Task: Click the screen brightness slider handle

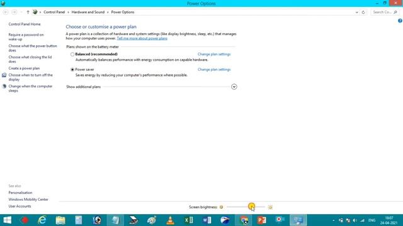Action: [x=251, y=207]
